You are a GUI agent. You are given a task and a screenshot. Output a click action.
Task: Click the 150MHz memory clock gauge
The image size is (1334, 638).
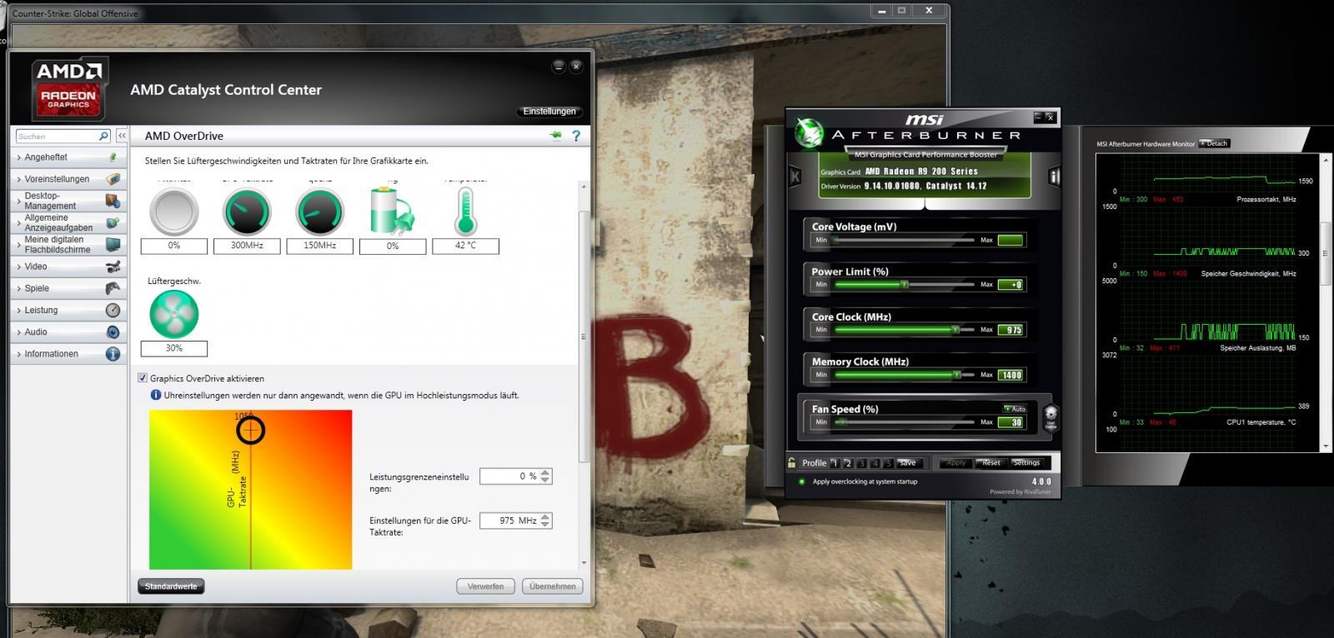click(x=320, y=212)
